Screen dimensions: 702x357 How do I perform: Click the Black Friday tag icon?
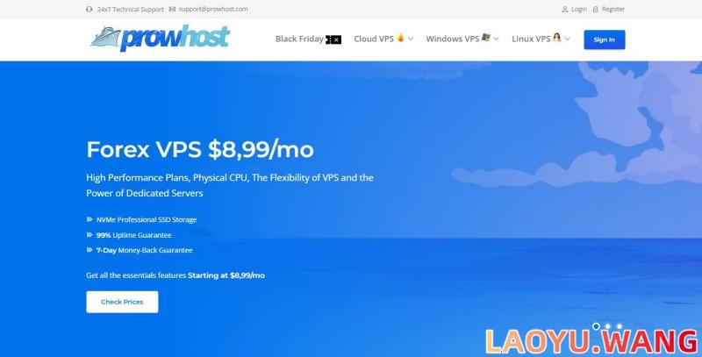pyautogui.click(x=333, y=39)
